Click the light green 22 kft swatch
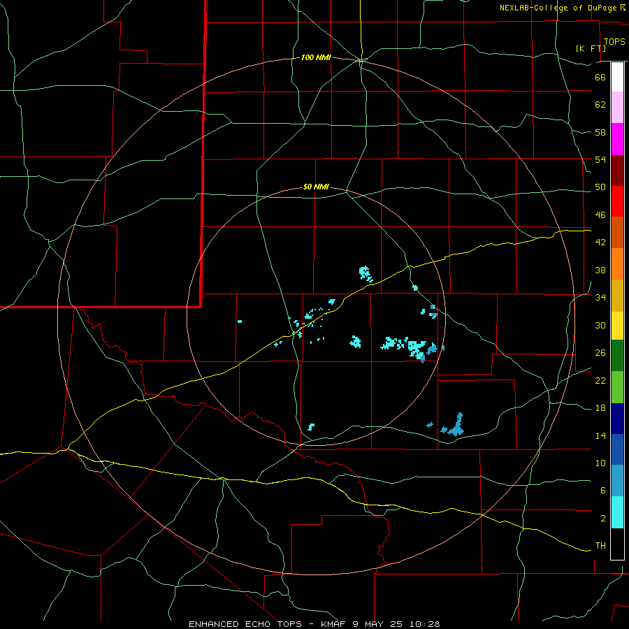 [617, 387]
